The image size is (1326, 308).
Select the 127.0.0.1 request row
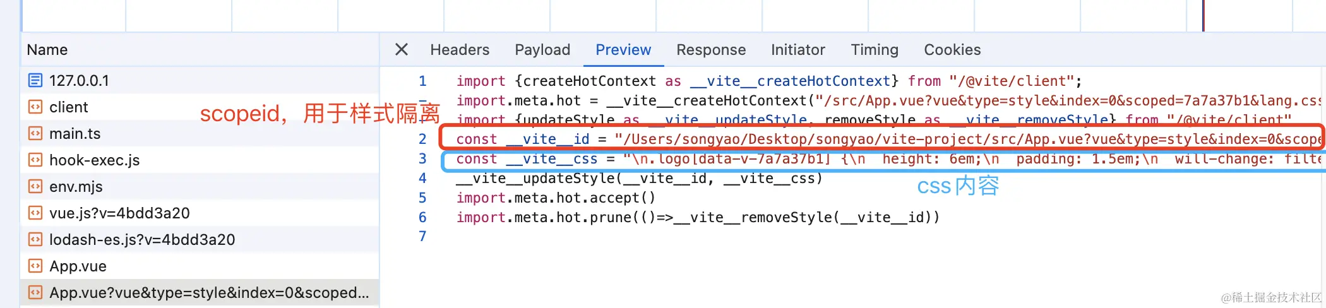click(200, 81)
